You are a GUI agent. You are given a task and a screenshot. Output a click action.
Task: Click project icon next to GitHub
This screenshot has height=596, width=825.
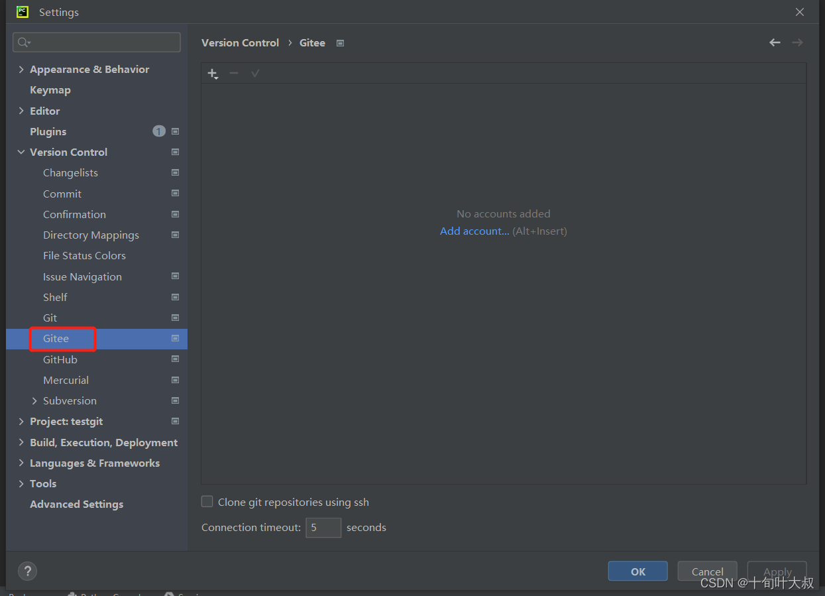coord(176,359)
